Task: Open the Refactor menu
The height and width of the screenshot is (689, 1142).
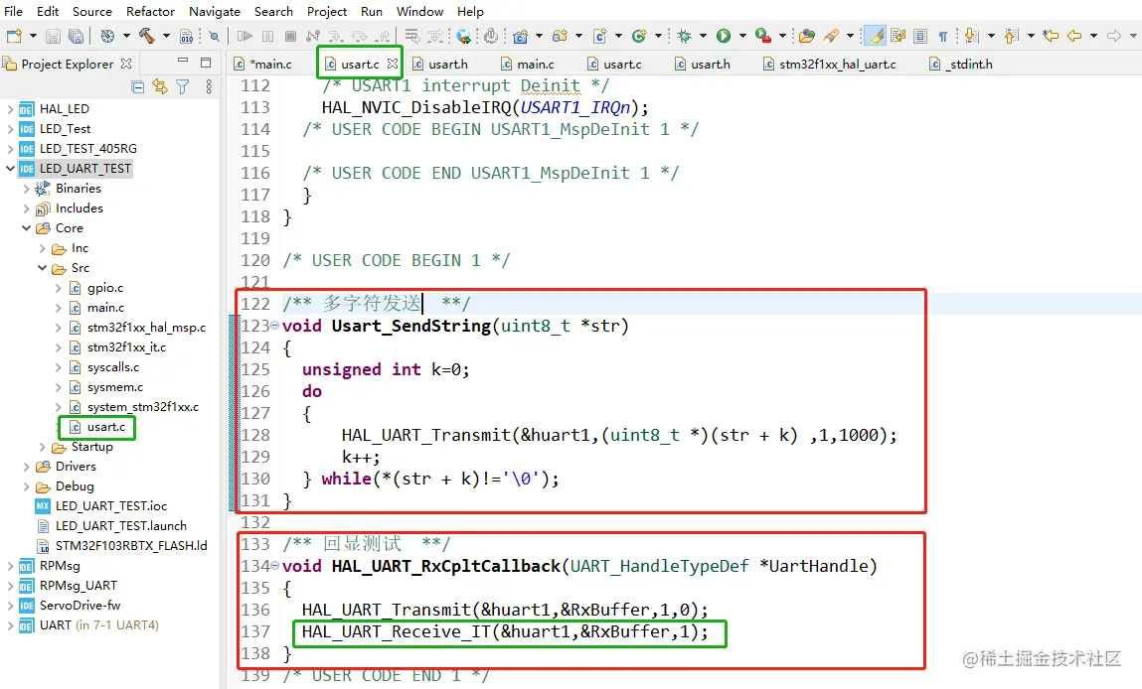Action: 150,12
